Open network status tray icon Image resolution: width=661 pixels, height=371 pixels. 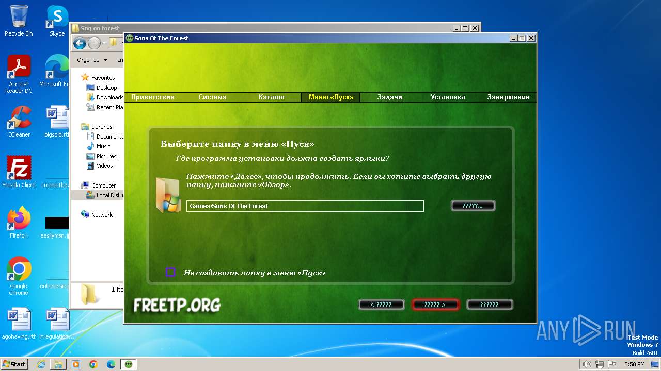(600, 364)
